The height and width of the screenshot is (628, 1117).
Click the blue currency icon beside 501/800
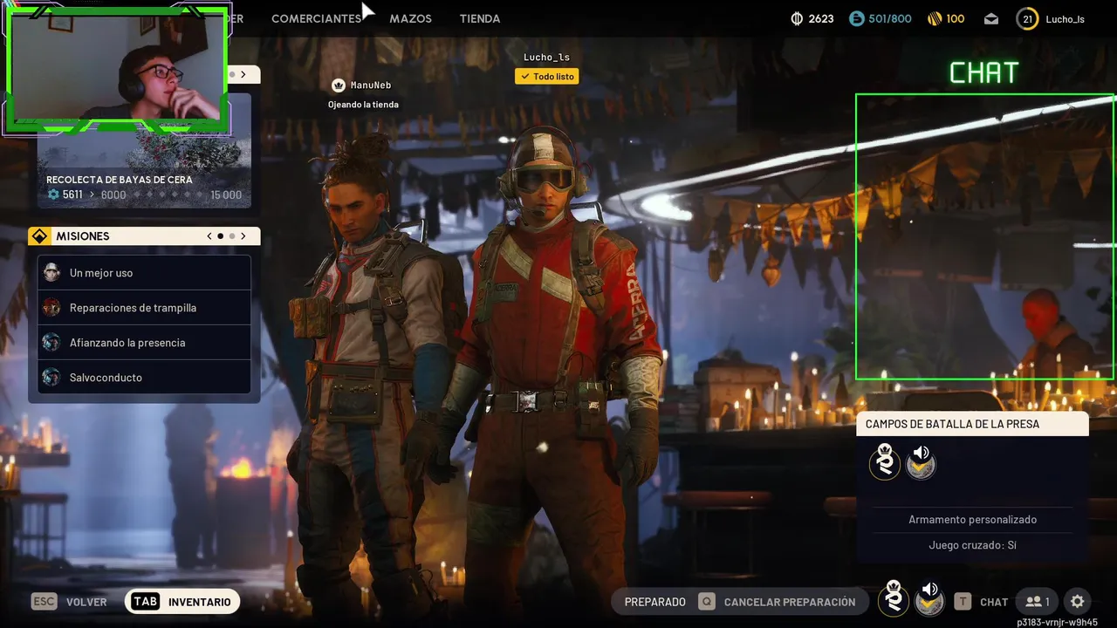[856, 18]
